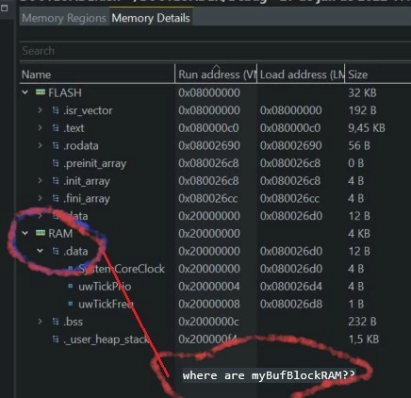Image resolution: width=411 pixels, height=398 pixels.
Task: Expand the .bss section
Action: 41,322
